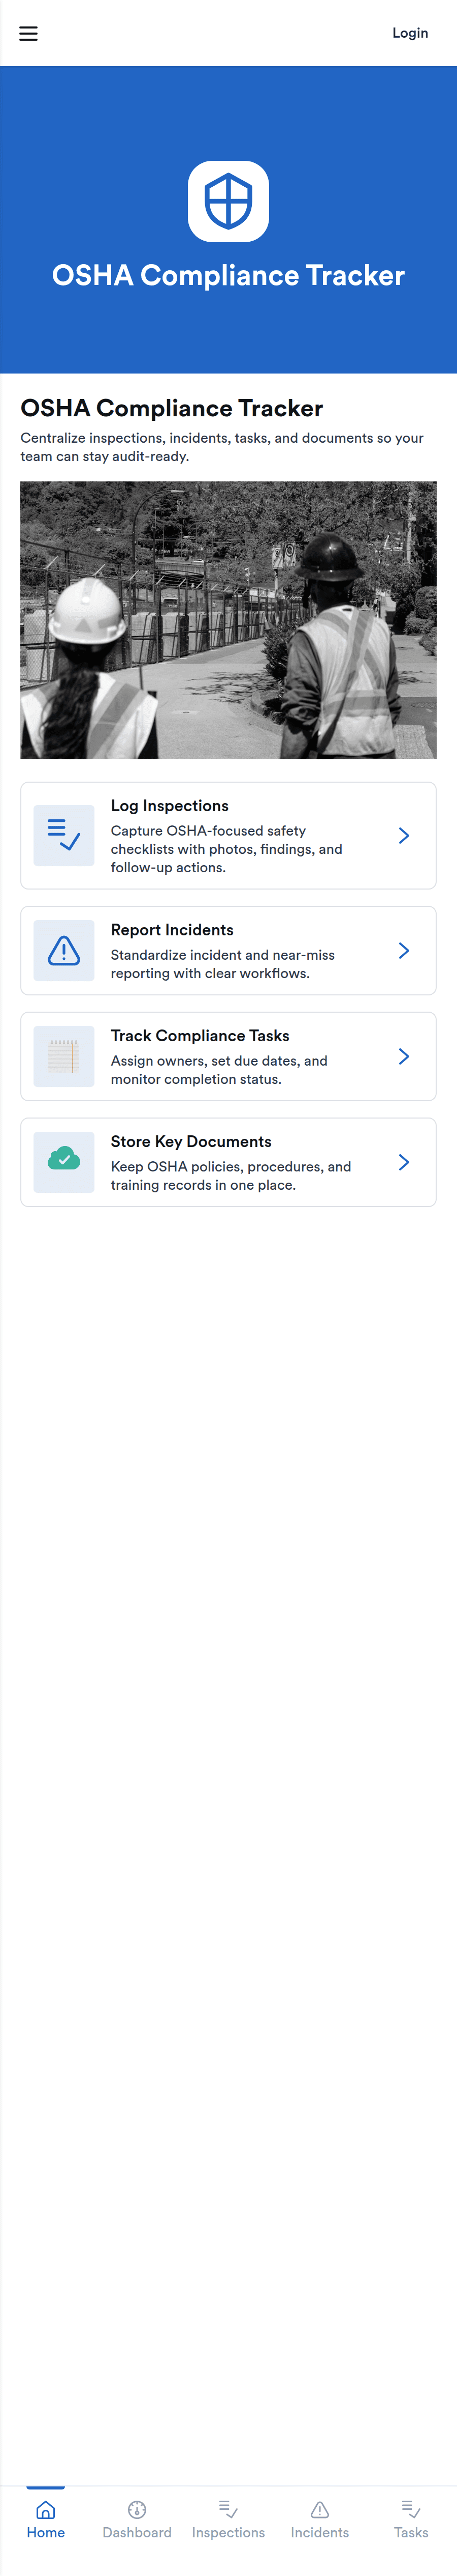Open the hamburger navigation menu
This screenshot has width=457, height=2576.
29,34
